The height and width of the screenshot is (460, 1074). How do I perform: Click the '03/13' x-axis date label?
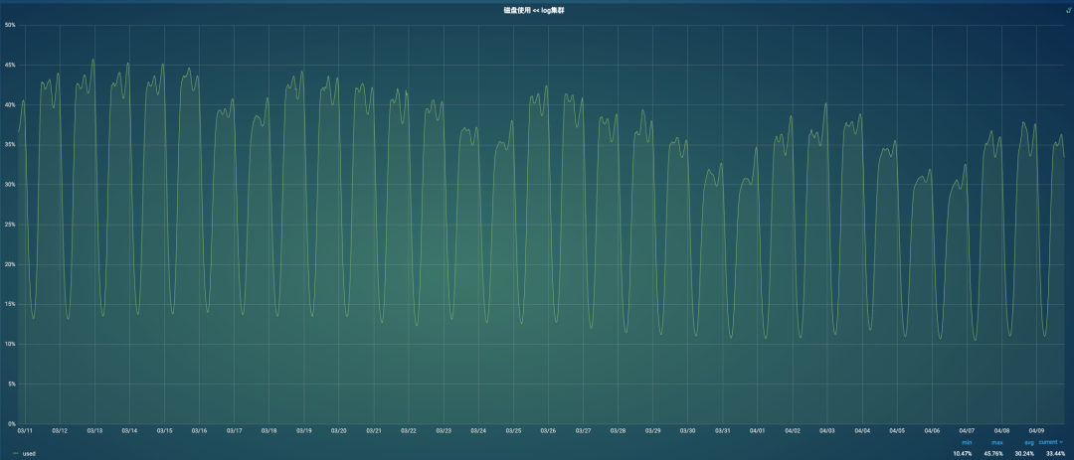95,430
